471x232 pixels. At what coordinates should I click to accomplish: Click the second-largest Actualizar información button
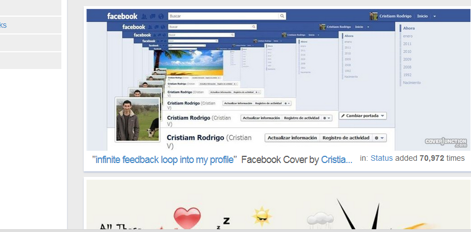[x=261, y=118]
